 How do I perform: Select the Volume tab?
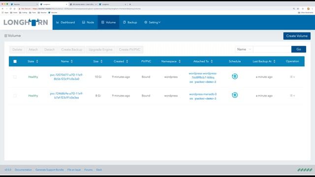click(108, 22)
